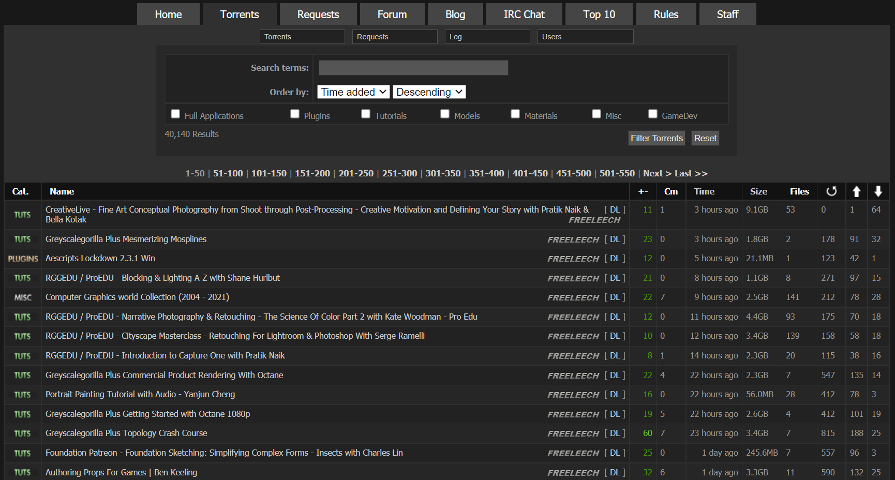Click the Last >> pagination link
895x480 pixels.
691,173
